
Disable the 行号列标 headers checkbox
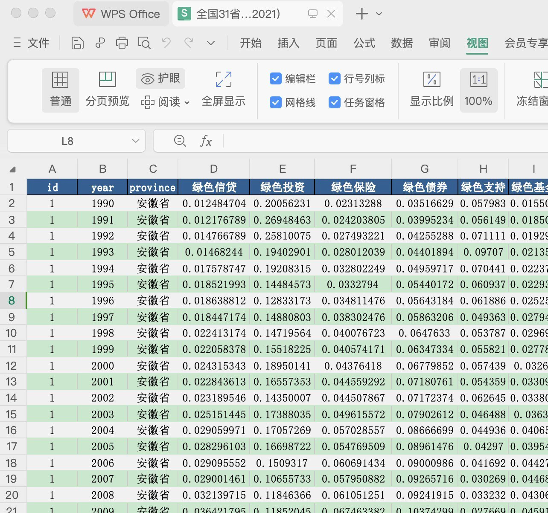[x=334, y=79]
